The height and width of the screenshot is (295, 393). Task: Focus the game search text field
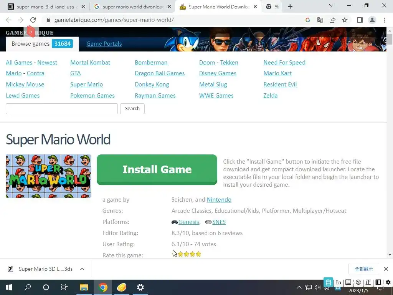coord(62,109)
